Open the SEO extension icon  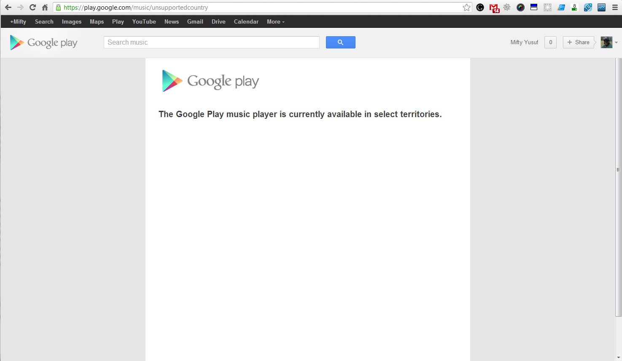coord(588,7)
